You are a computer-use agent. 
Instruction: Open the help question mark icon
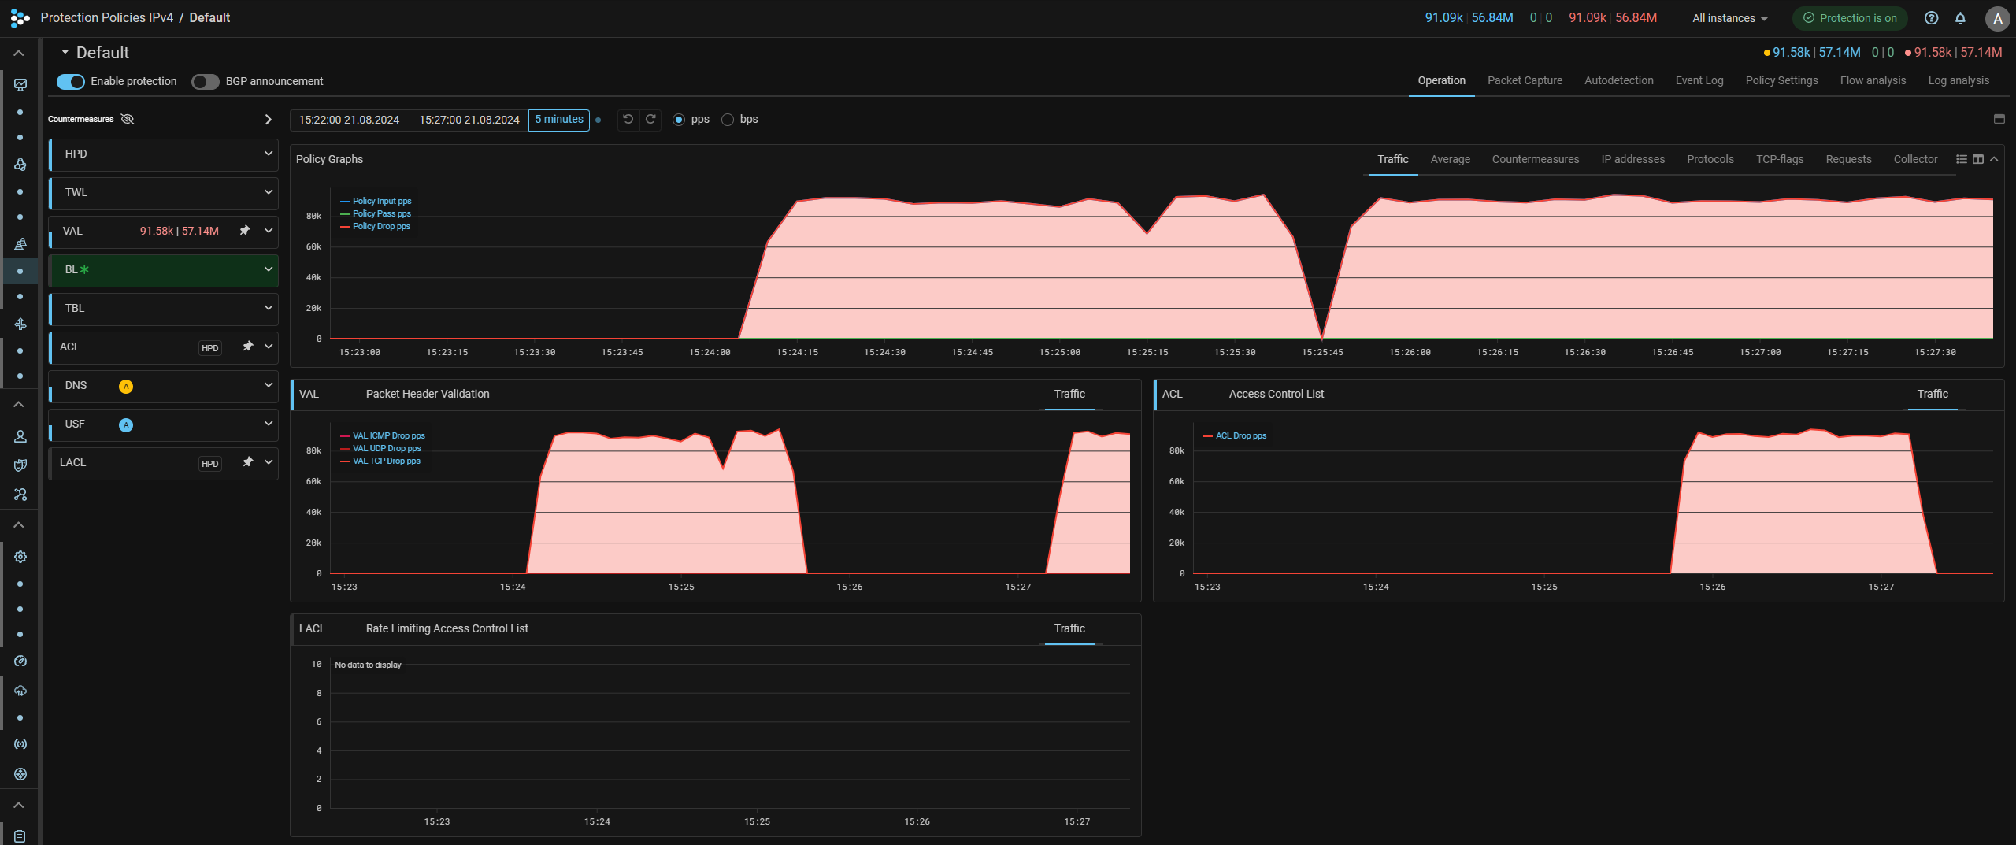click(x=1931, y=18)
